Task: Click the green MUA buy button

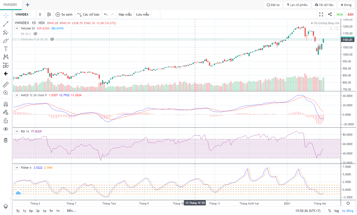Action: click(340, 14)
